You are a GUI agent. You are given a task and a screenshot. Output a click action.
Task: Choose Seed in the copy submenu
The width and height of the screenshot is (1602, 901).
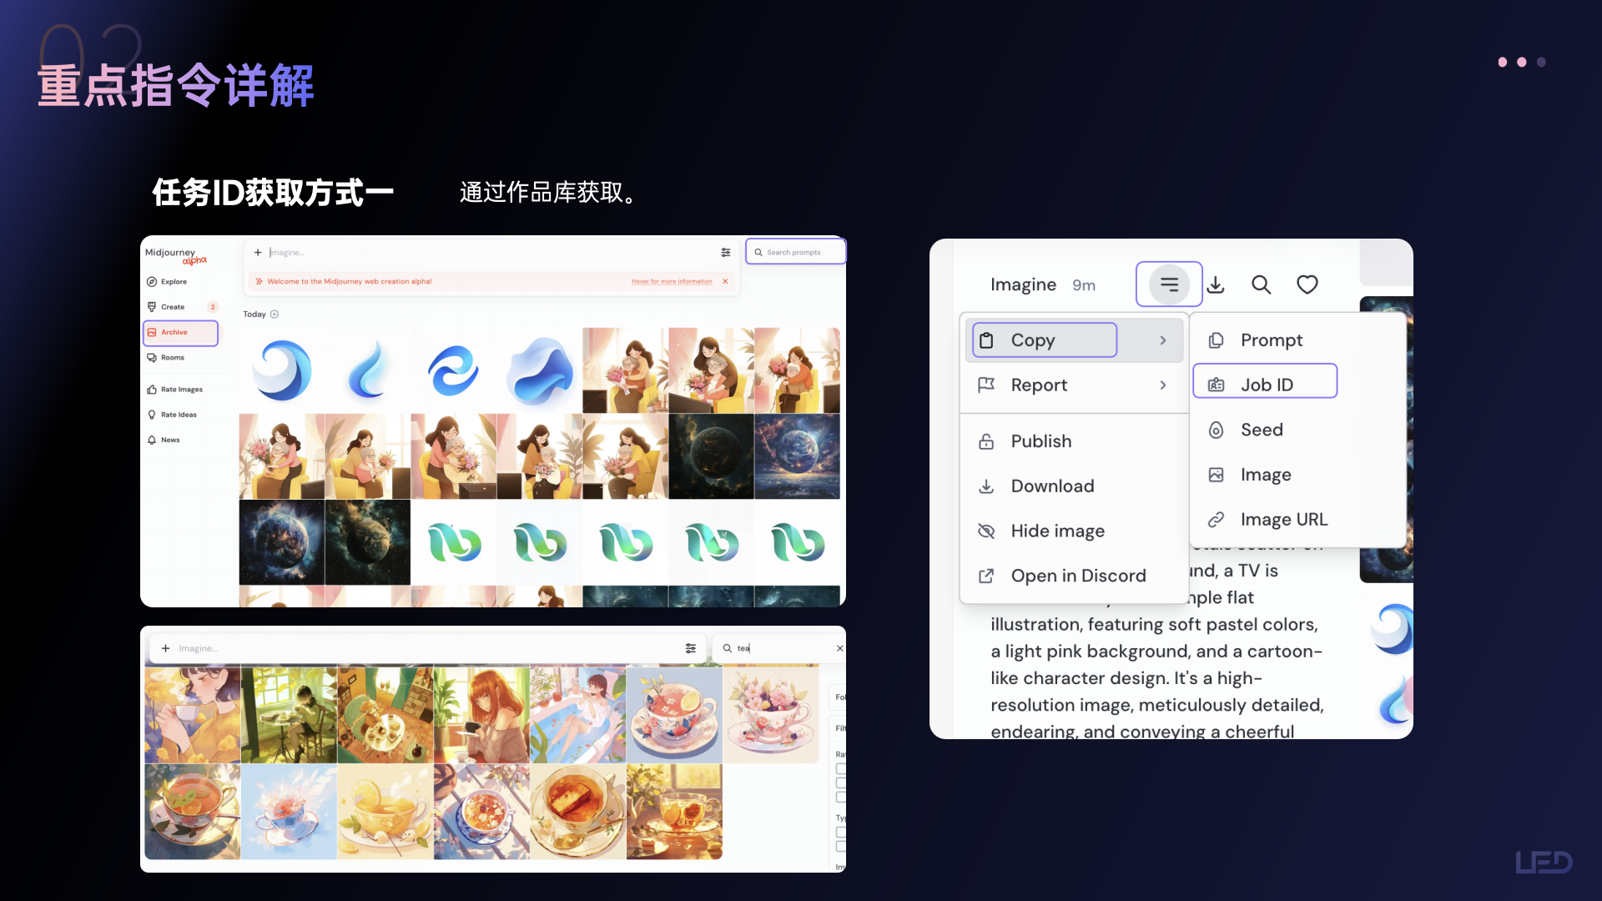click(x=1261, y=430)
